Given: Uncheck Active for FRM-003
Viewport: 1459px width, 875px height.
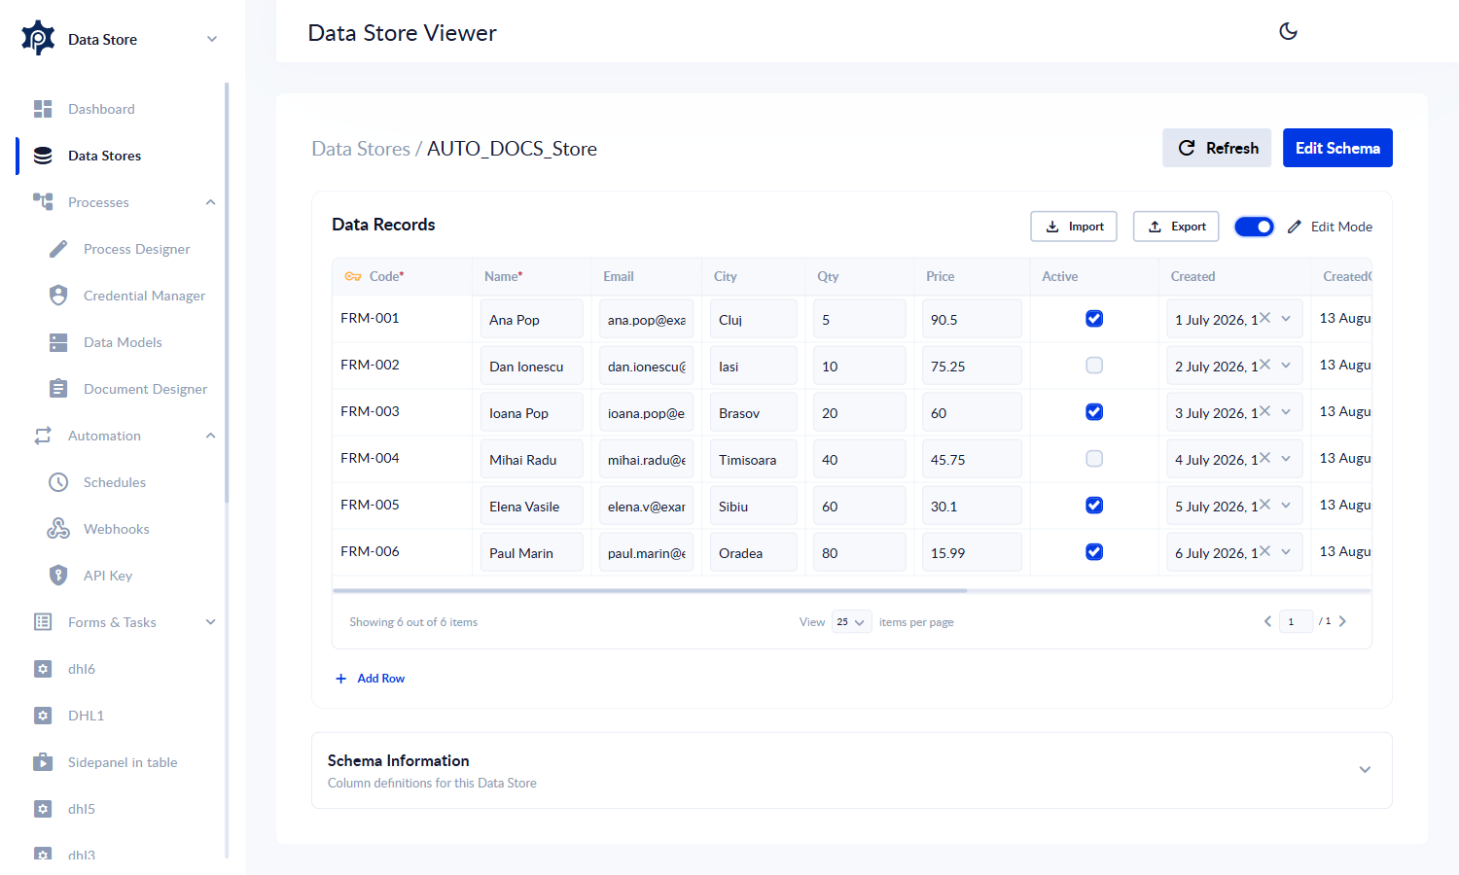Looking at the screenshot, I should coord(1094,411).
